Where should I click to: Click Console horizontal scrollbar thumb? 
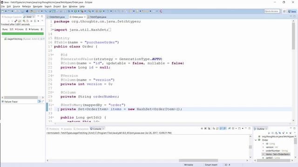[x=198, y=161]
